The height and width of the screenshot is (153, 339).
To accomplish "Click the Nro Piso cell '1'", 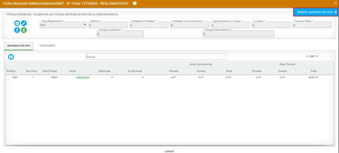I will (33, 78).
